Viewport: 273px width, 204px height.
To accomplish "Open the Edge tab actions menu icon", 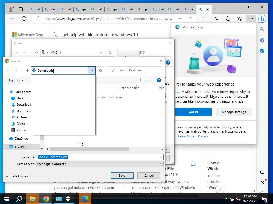I will coord(21,9).
